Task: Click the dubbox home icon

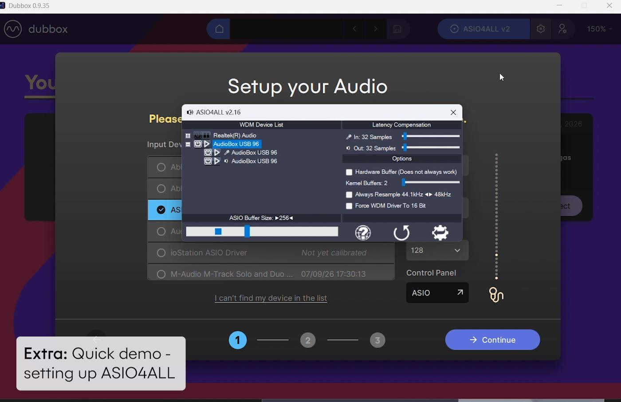Action: [219, 29]
